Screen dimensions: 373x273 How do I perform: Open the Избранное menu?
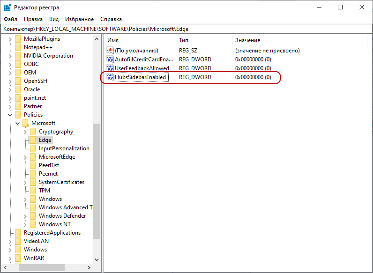[x=80, y=19]
